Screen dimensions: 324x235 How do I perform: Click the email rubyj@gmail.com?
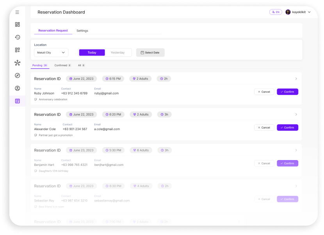pos(107,93)
